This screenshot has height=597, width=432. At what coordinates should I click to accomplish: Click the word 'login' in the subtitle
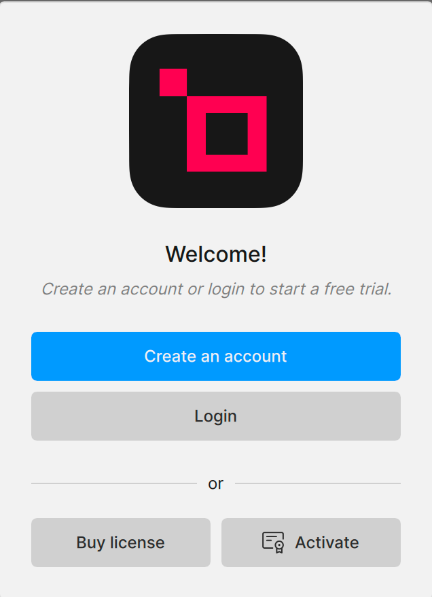pos(226,290)
